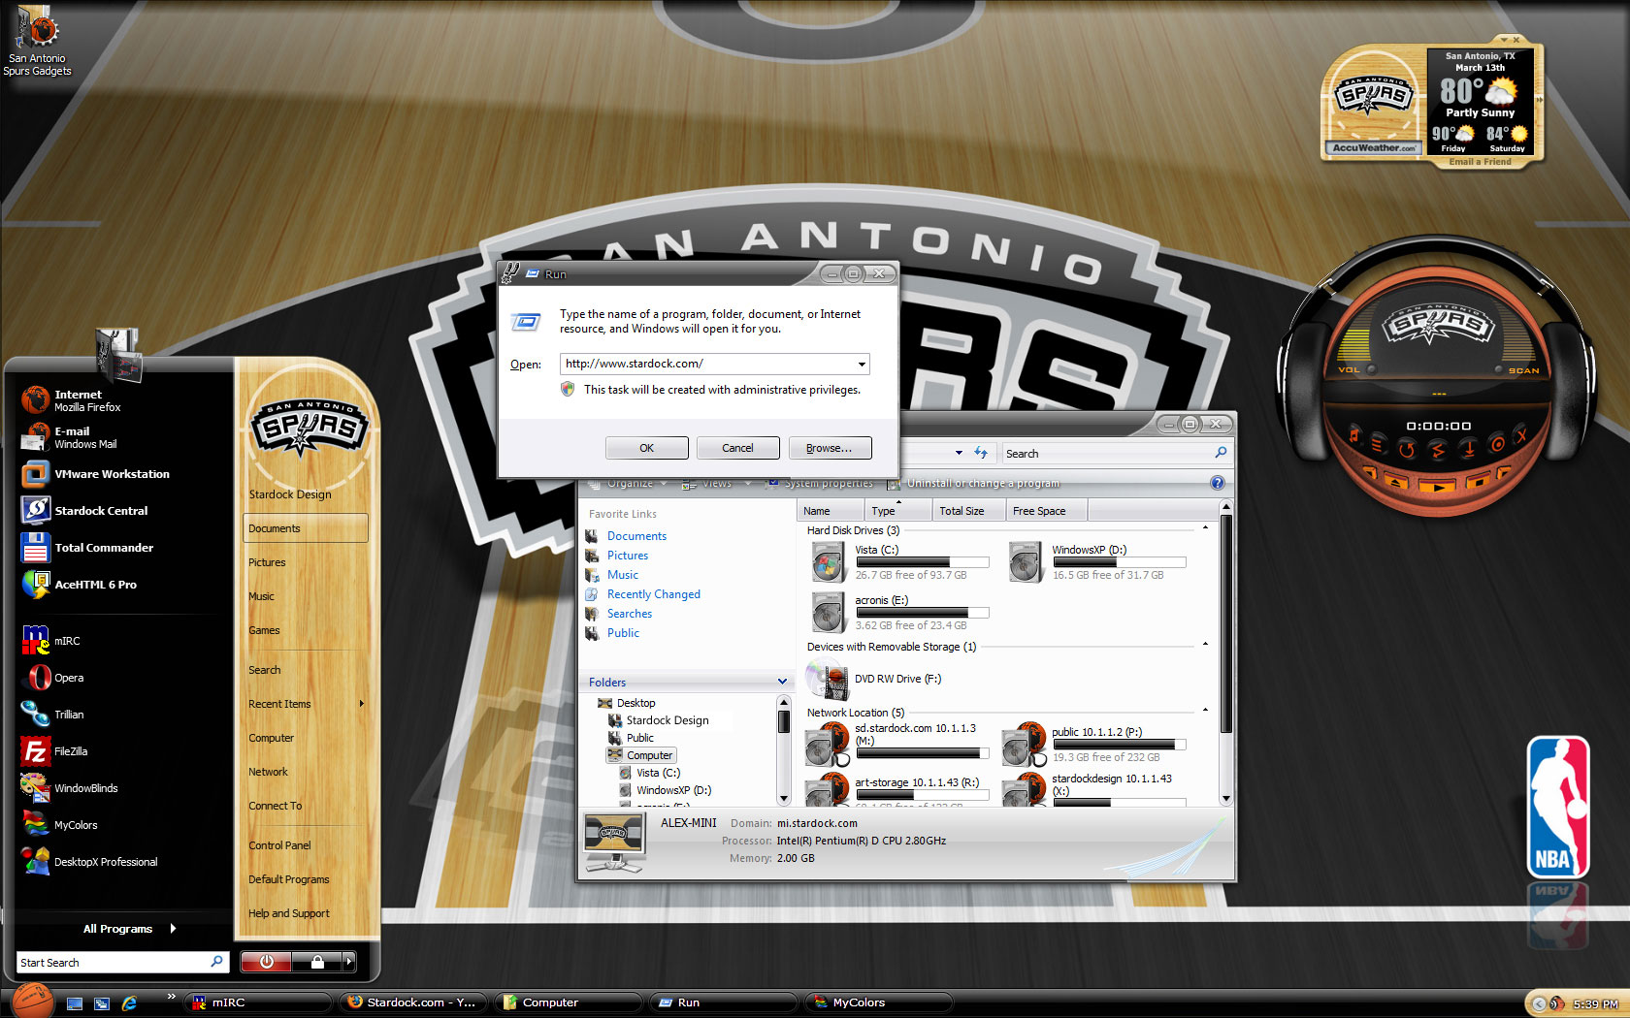Open the playlist lines button on media player

[1378, 445]
